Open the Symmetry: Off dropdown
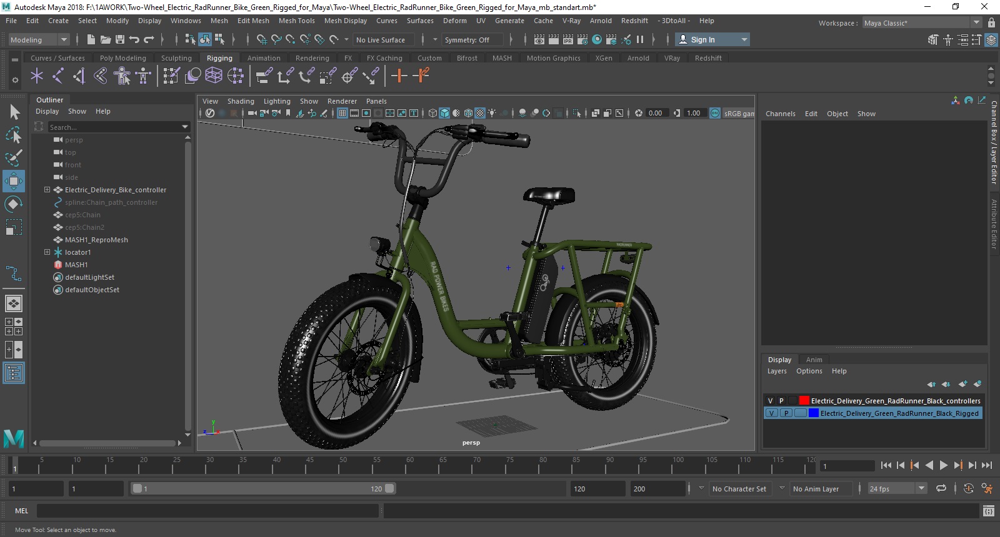This screenshot has width=1000, height=537. point(472,39)
